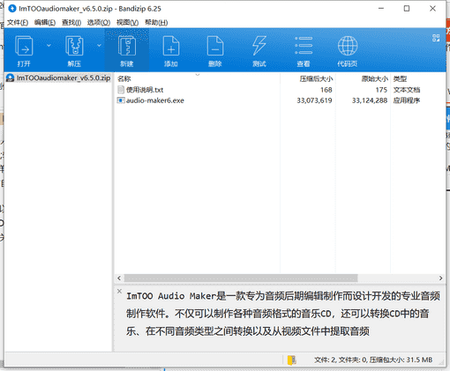The image size is (450, 371).
Task: Sort by the 压缩后大小 column header
Action: 316,78
